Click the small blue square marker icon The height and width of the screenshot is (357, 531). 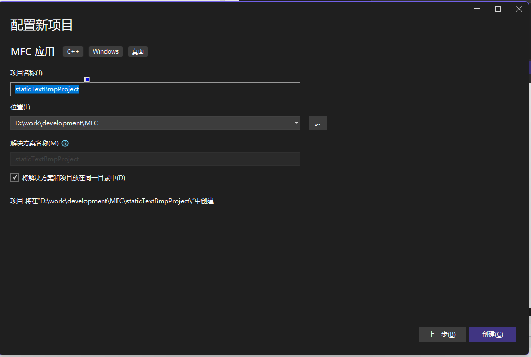87,80
